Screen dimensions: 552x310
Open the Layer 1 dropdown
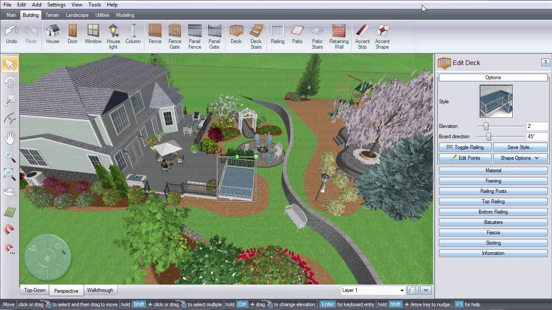pyautogui.click(x=373, y=290)
